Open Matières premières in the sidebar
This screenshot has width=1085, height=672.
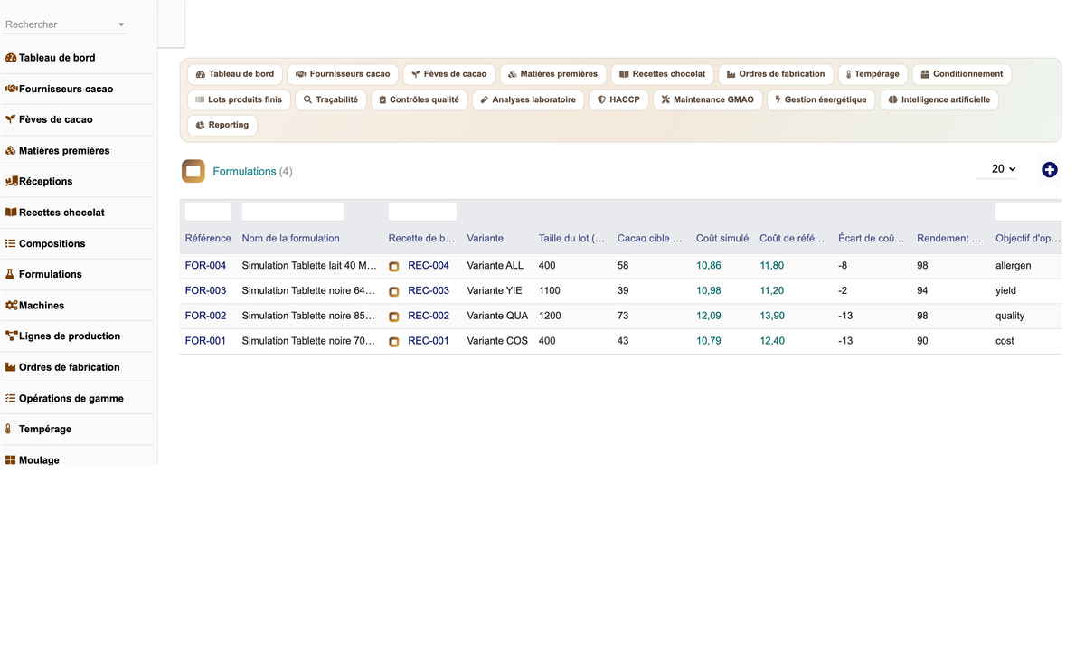click(x=57, y=150)
